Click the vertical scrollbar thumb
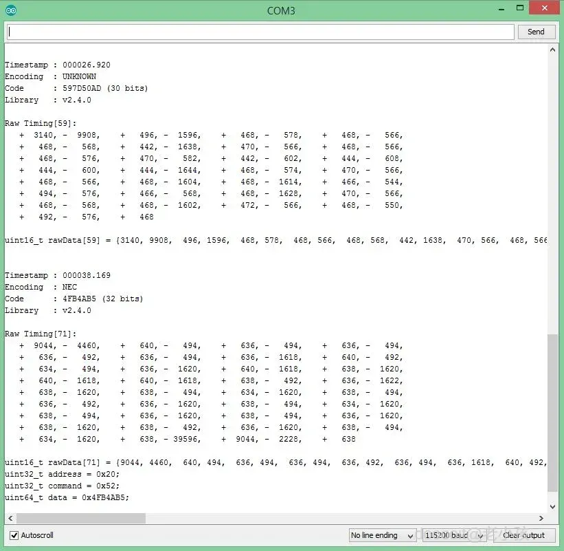 552,413
